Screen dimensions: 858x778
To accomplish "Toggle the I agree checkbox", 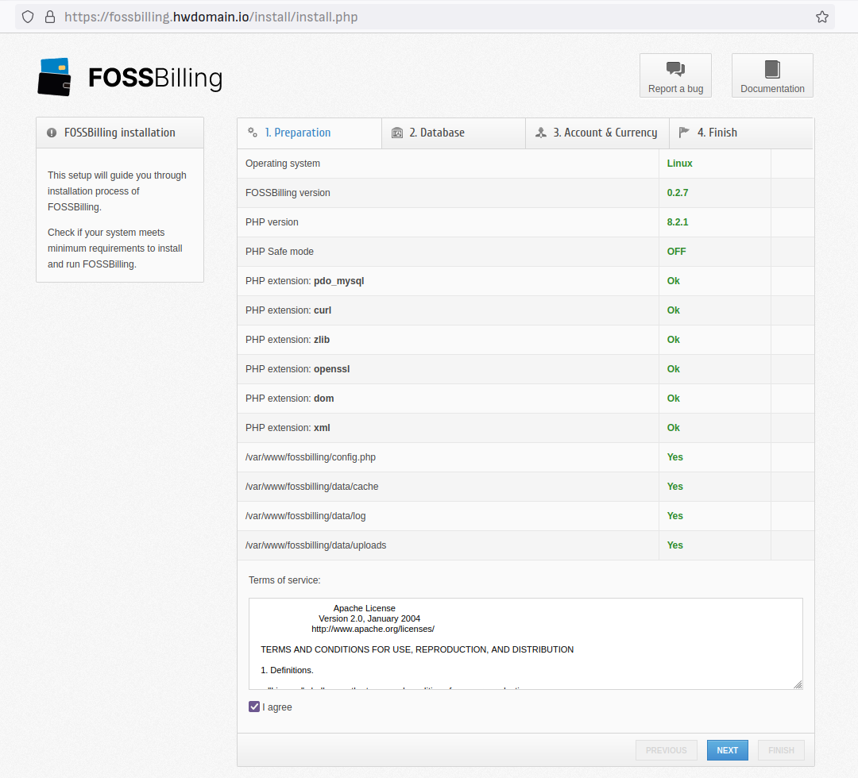I will coord(254,707).
